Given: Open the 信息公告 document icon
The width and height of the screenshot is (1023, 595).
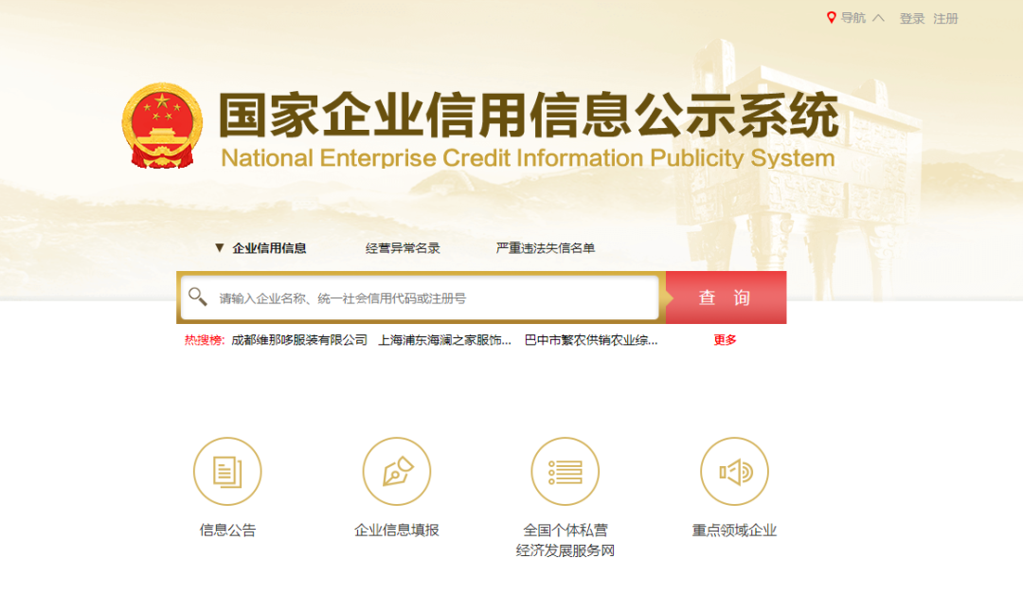Looking at the screenshot, I should pos(227,471).
